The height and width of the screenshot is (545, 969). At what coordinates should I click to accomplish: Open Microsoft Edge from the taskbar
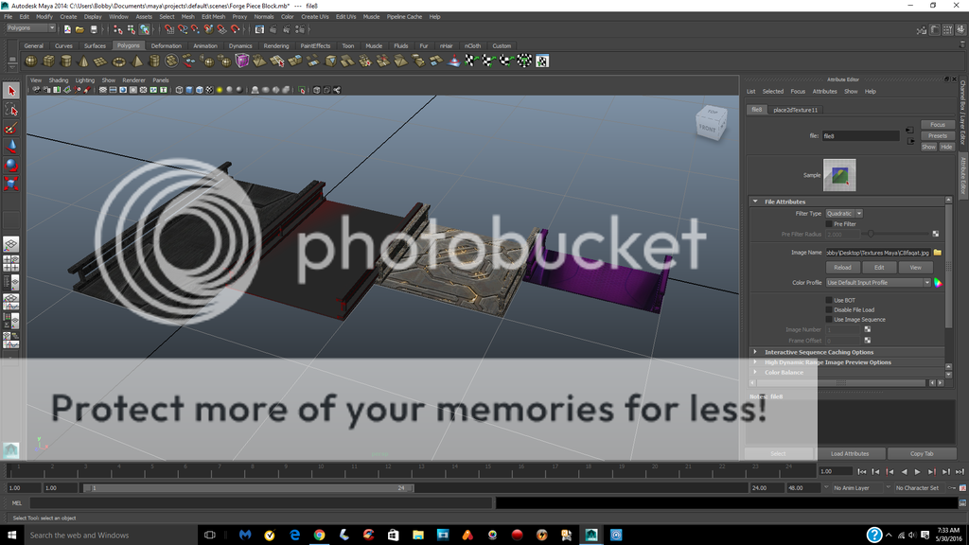coord(295,536)
